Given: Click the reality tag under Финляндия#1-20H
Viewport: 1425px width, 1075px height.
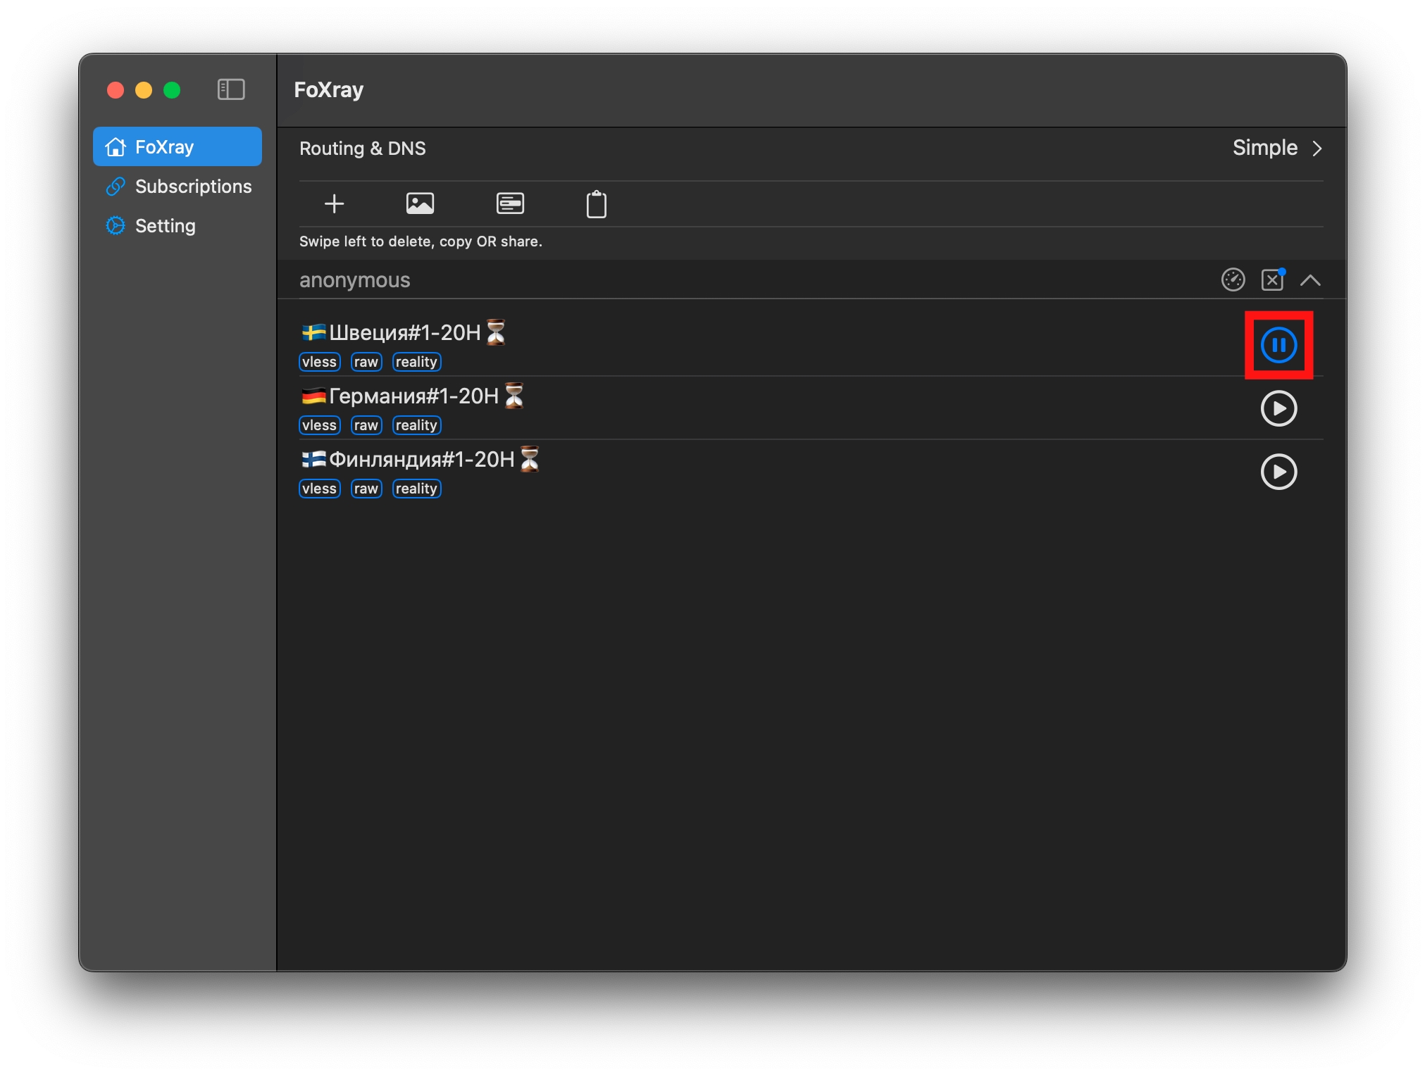Looking at the screenshot, I should point(416,489).
